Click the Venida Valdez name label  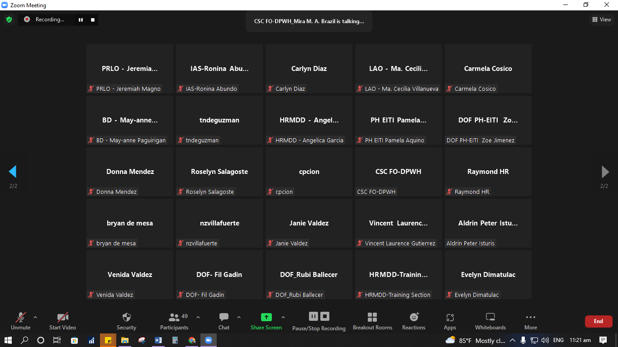(114, 295)
